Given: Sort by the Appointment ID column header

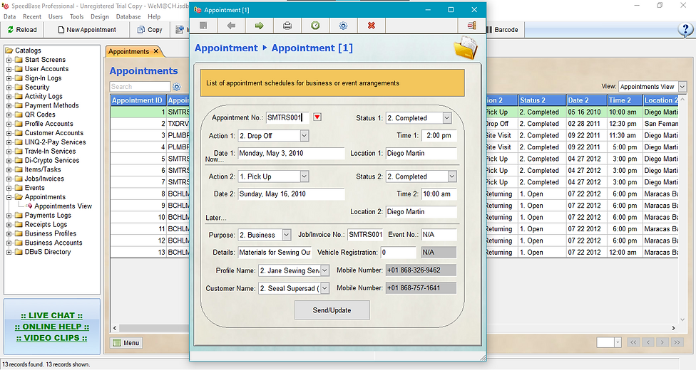Looking at the screenshot, I should coord(138,100).
